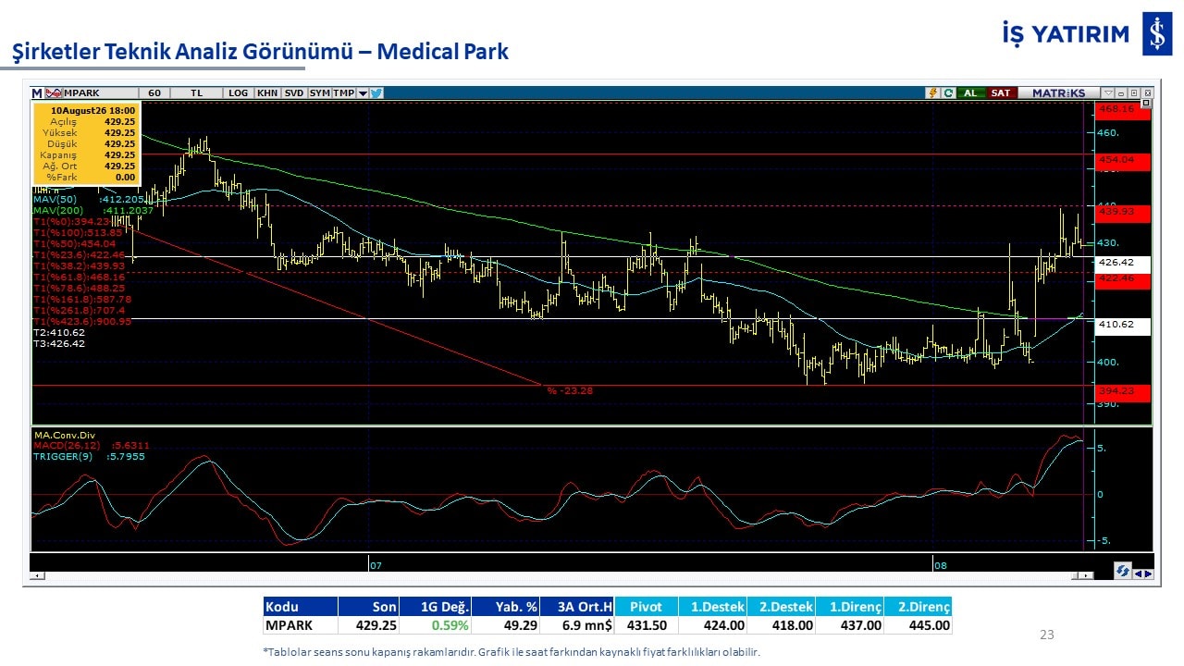Click the horizontal scrollbar left arrow

click(x=37, y=575)
